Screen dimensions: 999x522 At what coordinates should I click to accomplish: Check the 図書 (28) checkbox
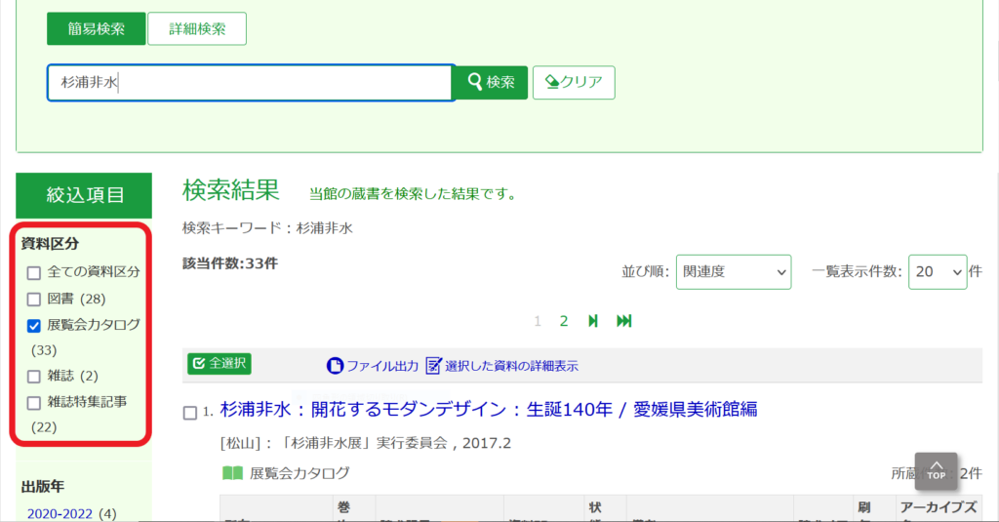(34, 299)
